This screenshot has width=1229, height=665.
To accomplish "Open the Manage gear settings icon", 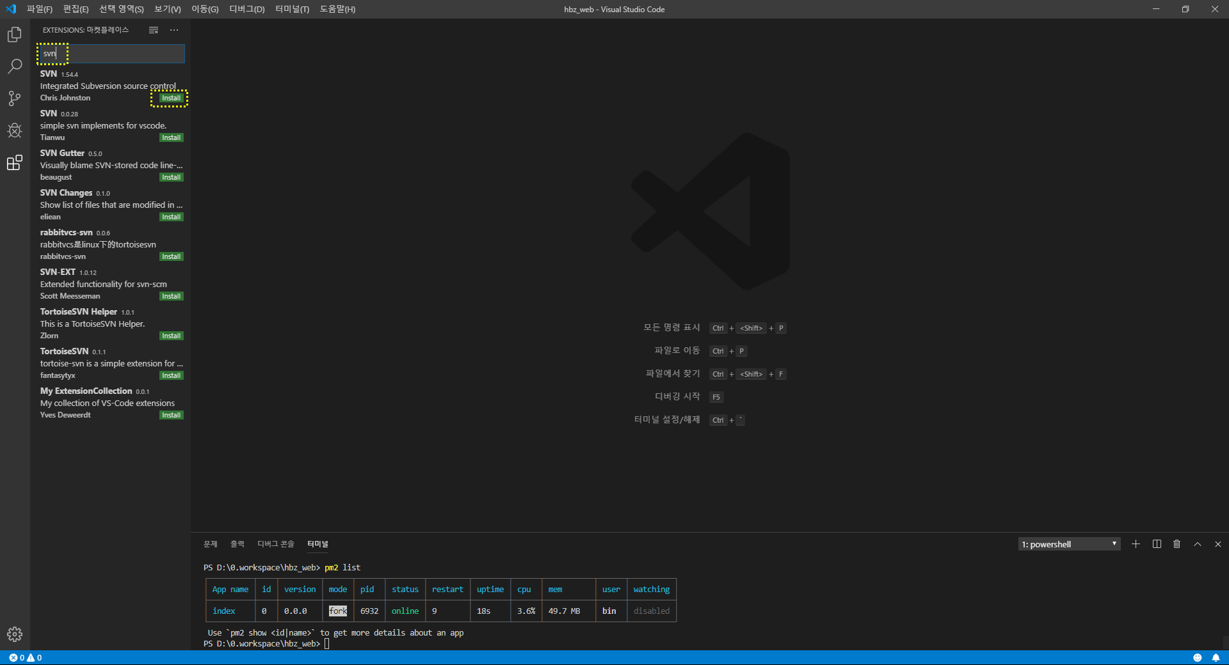I will click(x=14, y=634).
